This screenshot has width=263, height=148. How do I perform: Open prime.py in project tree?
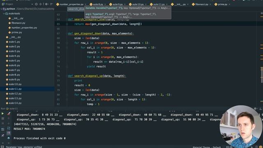coord(16,32)
